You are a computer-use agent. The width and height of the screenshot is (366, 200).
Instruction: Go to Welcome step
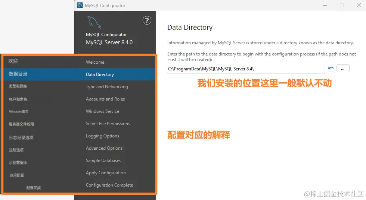pyautogui.click(x=95, y=62)
